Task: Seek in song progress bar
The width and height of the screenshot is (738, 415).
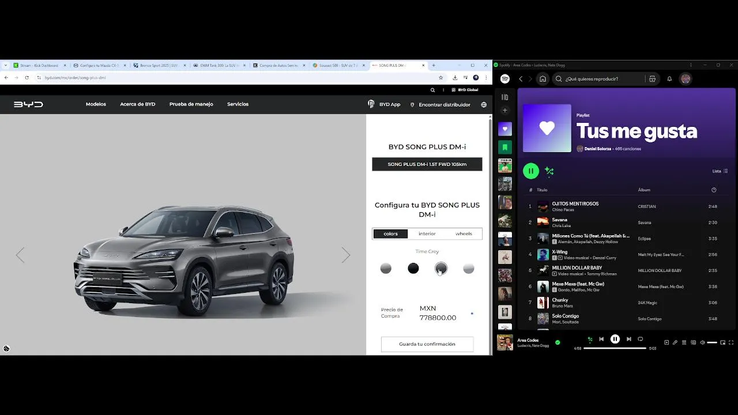Action: click(x=615, y=348)
